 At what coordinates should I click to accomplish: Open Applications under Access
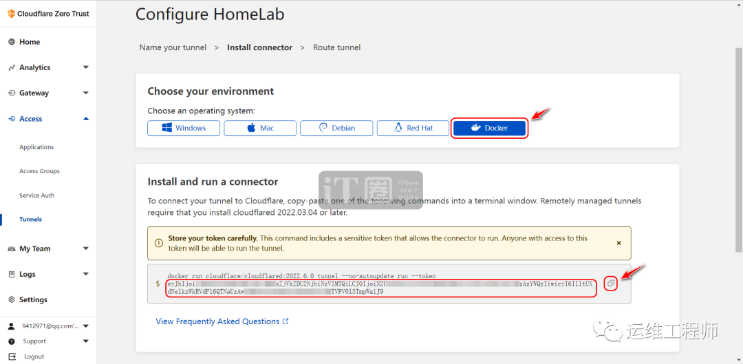[36, 147]
